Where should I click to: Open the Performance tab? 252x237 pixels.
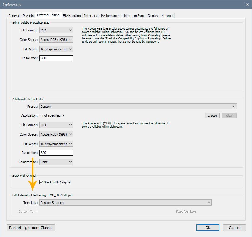[110, 15]
